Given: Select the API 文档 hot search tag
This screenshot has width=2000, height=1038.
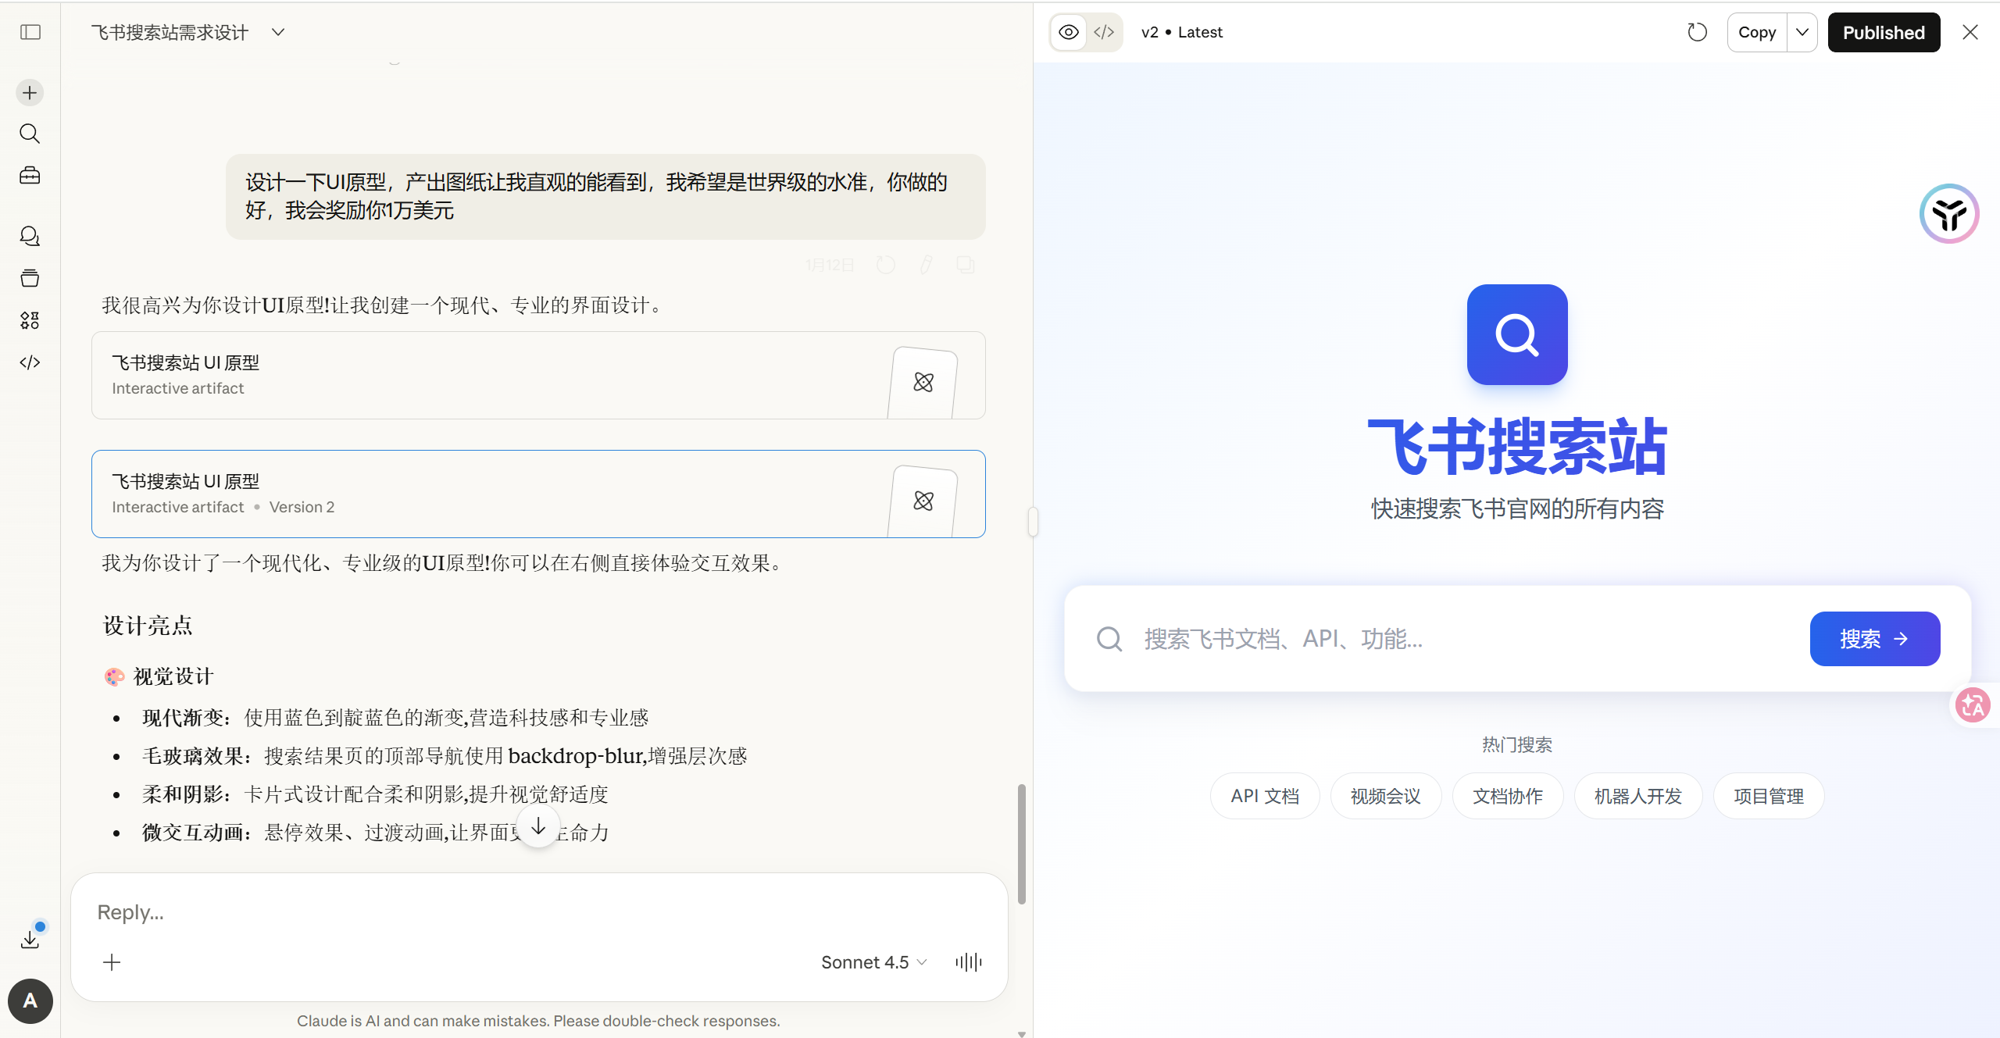Looking at the screenshot, I should (1265, 796).
